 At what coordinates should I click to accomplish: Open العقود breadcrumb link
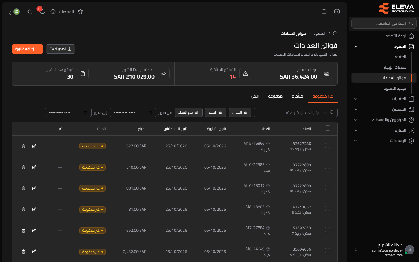[319, 33]
